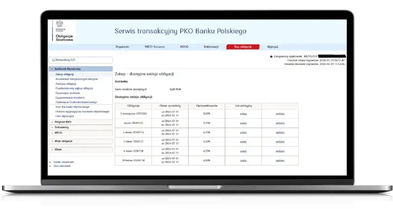The width and height of the screenshot is (393, 209).
Task: Expand the Dokumenty section
Action: click(x=81, y=127)
